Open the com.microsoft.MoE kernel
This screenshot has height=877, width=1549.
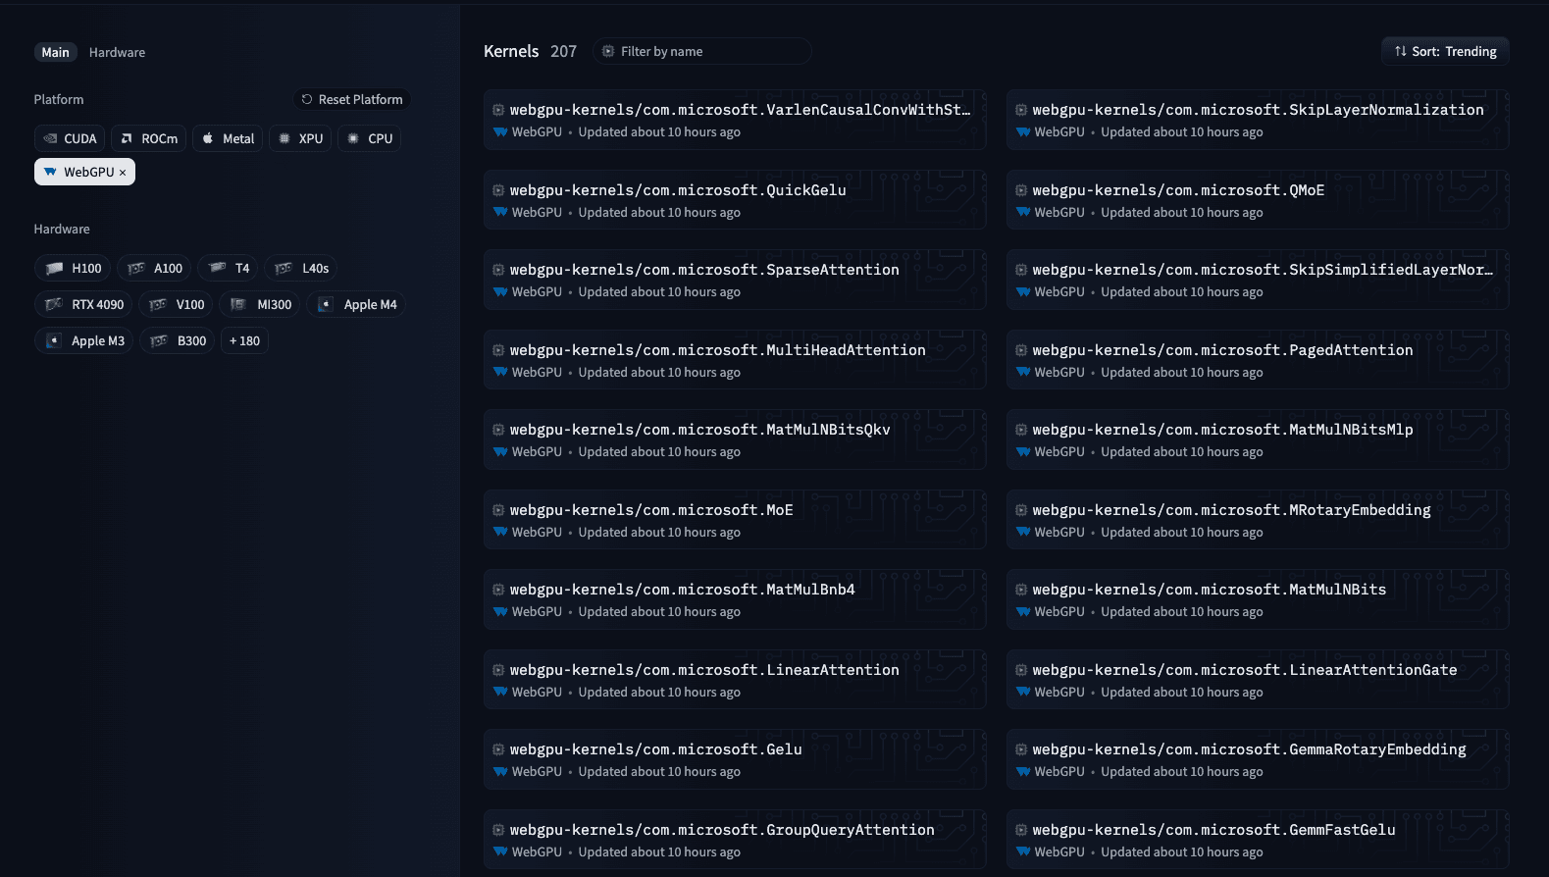point(735,520)
